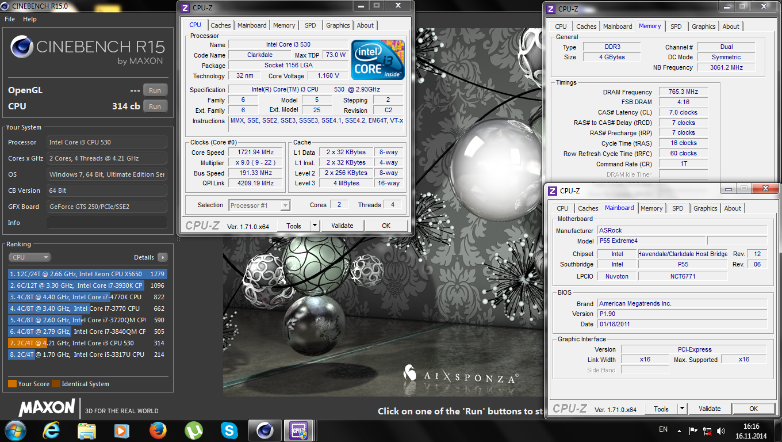Click the BIOS date 01/18/2011 field

pos(682,324)
